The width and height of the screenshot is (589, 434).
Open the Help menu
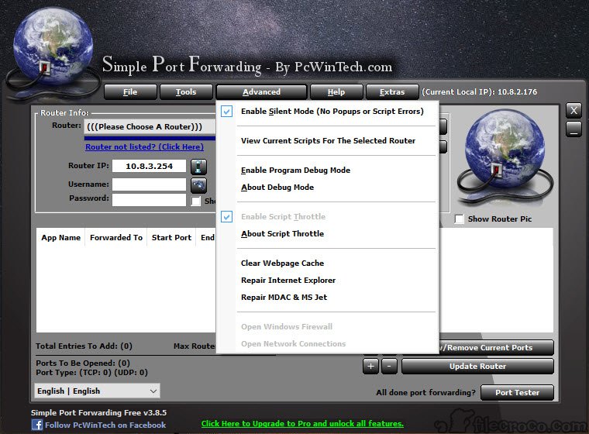click(336, 92)
